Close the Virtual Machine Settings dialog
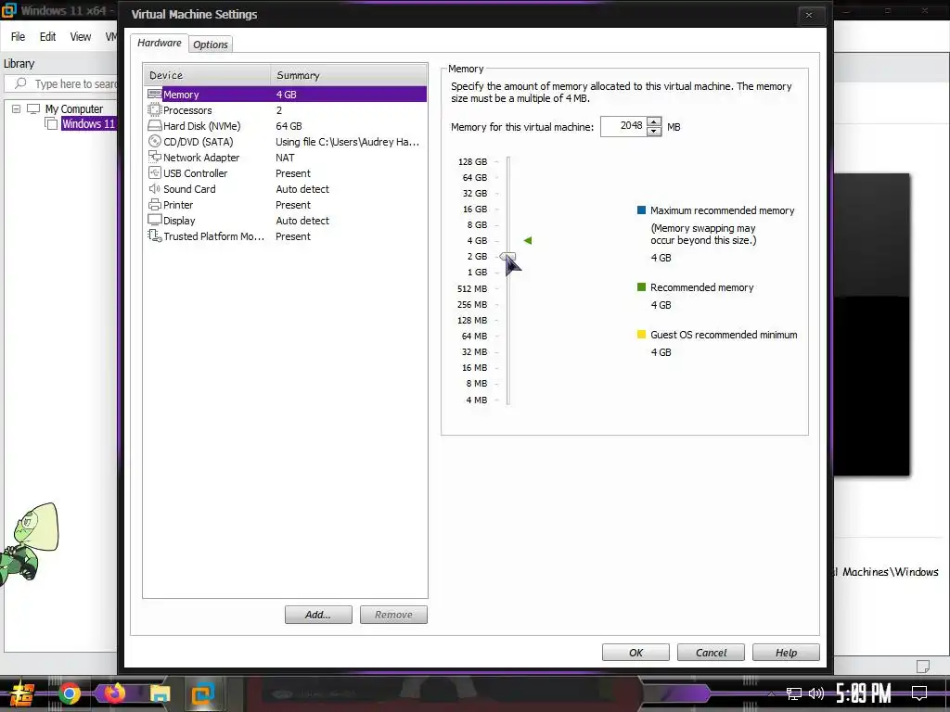Image resolution: width=950 pixels, height=712 pixels. point(809,15)
